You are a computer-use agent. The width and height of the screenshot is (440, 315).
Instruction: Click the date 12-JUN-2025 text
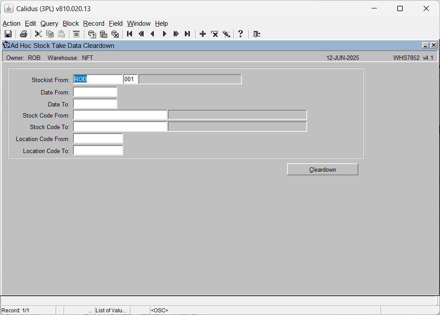[x=343, y=58]
